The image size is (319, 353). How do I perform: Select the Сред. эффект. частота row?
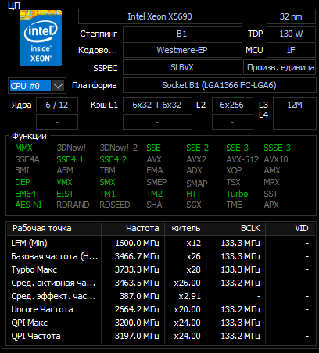tap(159, 296)
